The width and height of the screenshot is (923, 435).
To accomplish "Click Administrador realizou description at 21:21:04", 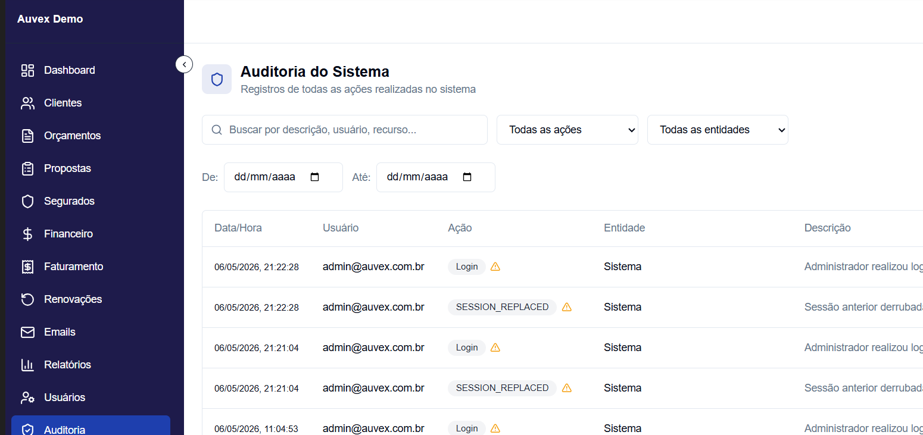I will point(863,348).
